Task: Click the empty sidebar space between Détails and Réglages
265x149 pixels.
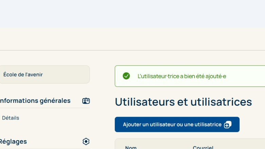Action: coord(44,130)
